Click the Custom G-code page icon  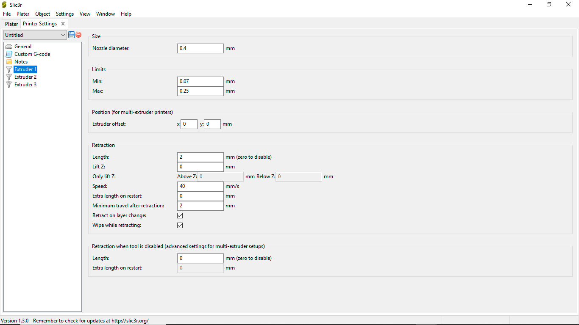pos(9,54)
